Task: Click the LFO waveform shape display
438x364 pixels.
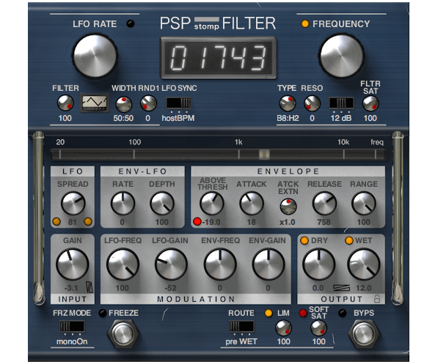Action: pyautogui.click(x=95, y=103)
